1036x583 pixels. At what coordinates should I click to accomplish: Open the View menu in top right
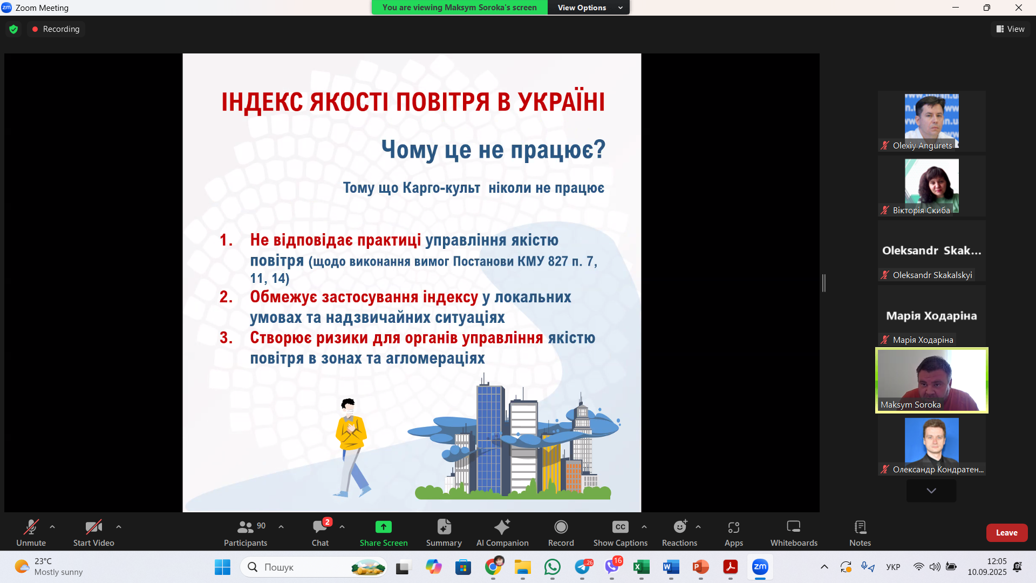point(1011,29)
